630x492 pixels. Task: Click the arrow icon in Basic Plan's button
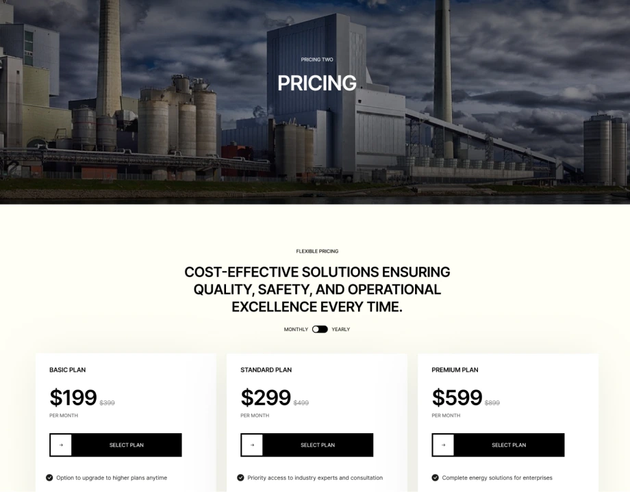pyautogui.click(x=60, y=445)
